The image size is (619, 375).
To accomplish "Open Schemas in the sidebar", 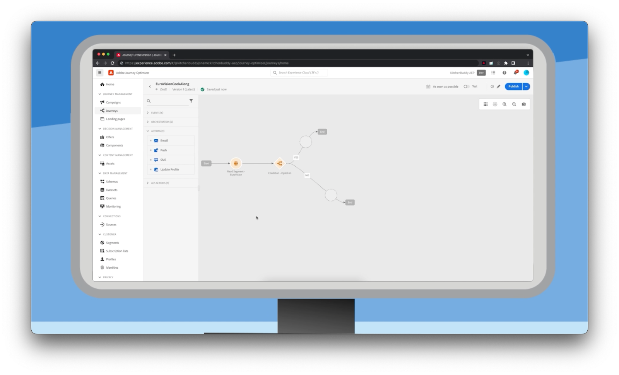I will [109, 182].
